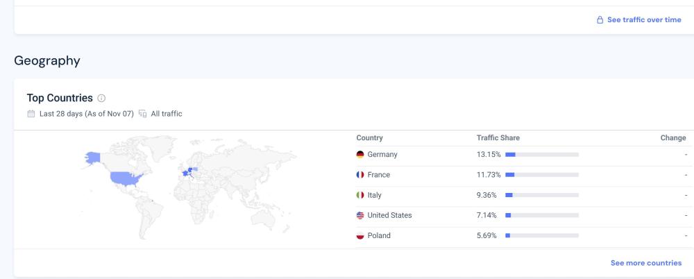Click the France flag icon
The image size is (694, 279).
click(x=360, y=175)
